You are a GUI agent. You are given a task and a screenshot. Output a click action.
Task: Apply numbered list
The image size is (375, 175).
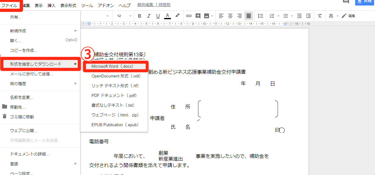(272, 16)
